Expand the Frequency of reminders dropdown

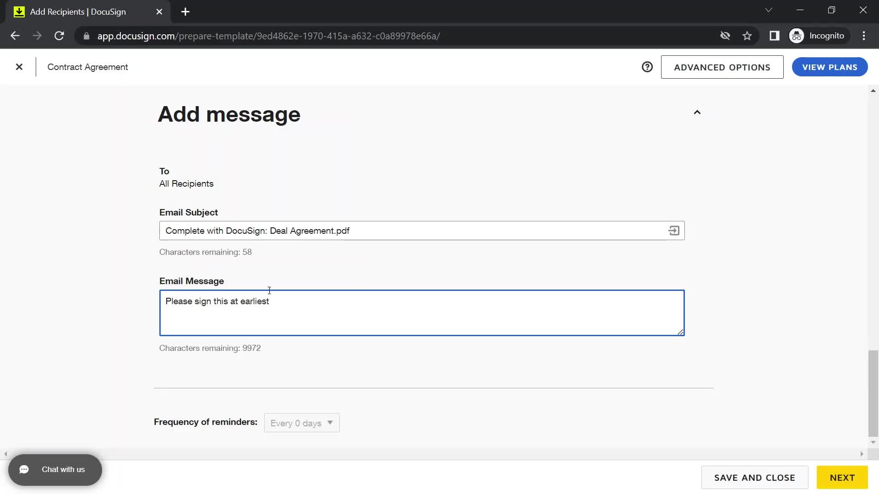302,423
